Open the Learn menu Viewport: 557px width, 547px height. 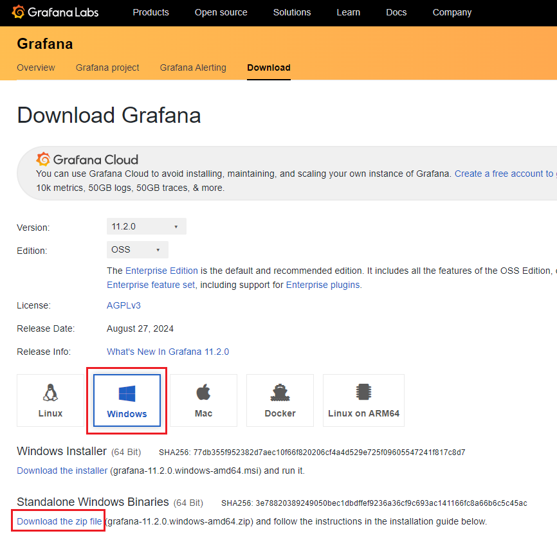349,12
